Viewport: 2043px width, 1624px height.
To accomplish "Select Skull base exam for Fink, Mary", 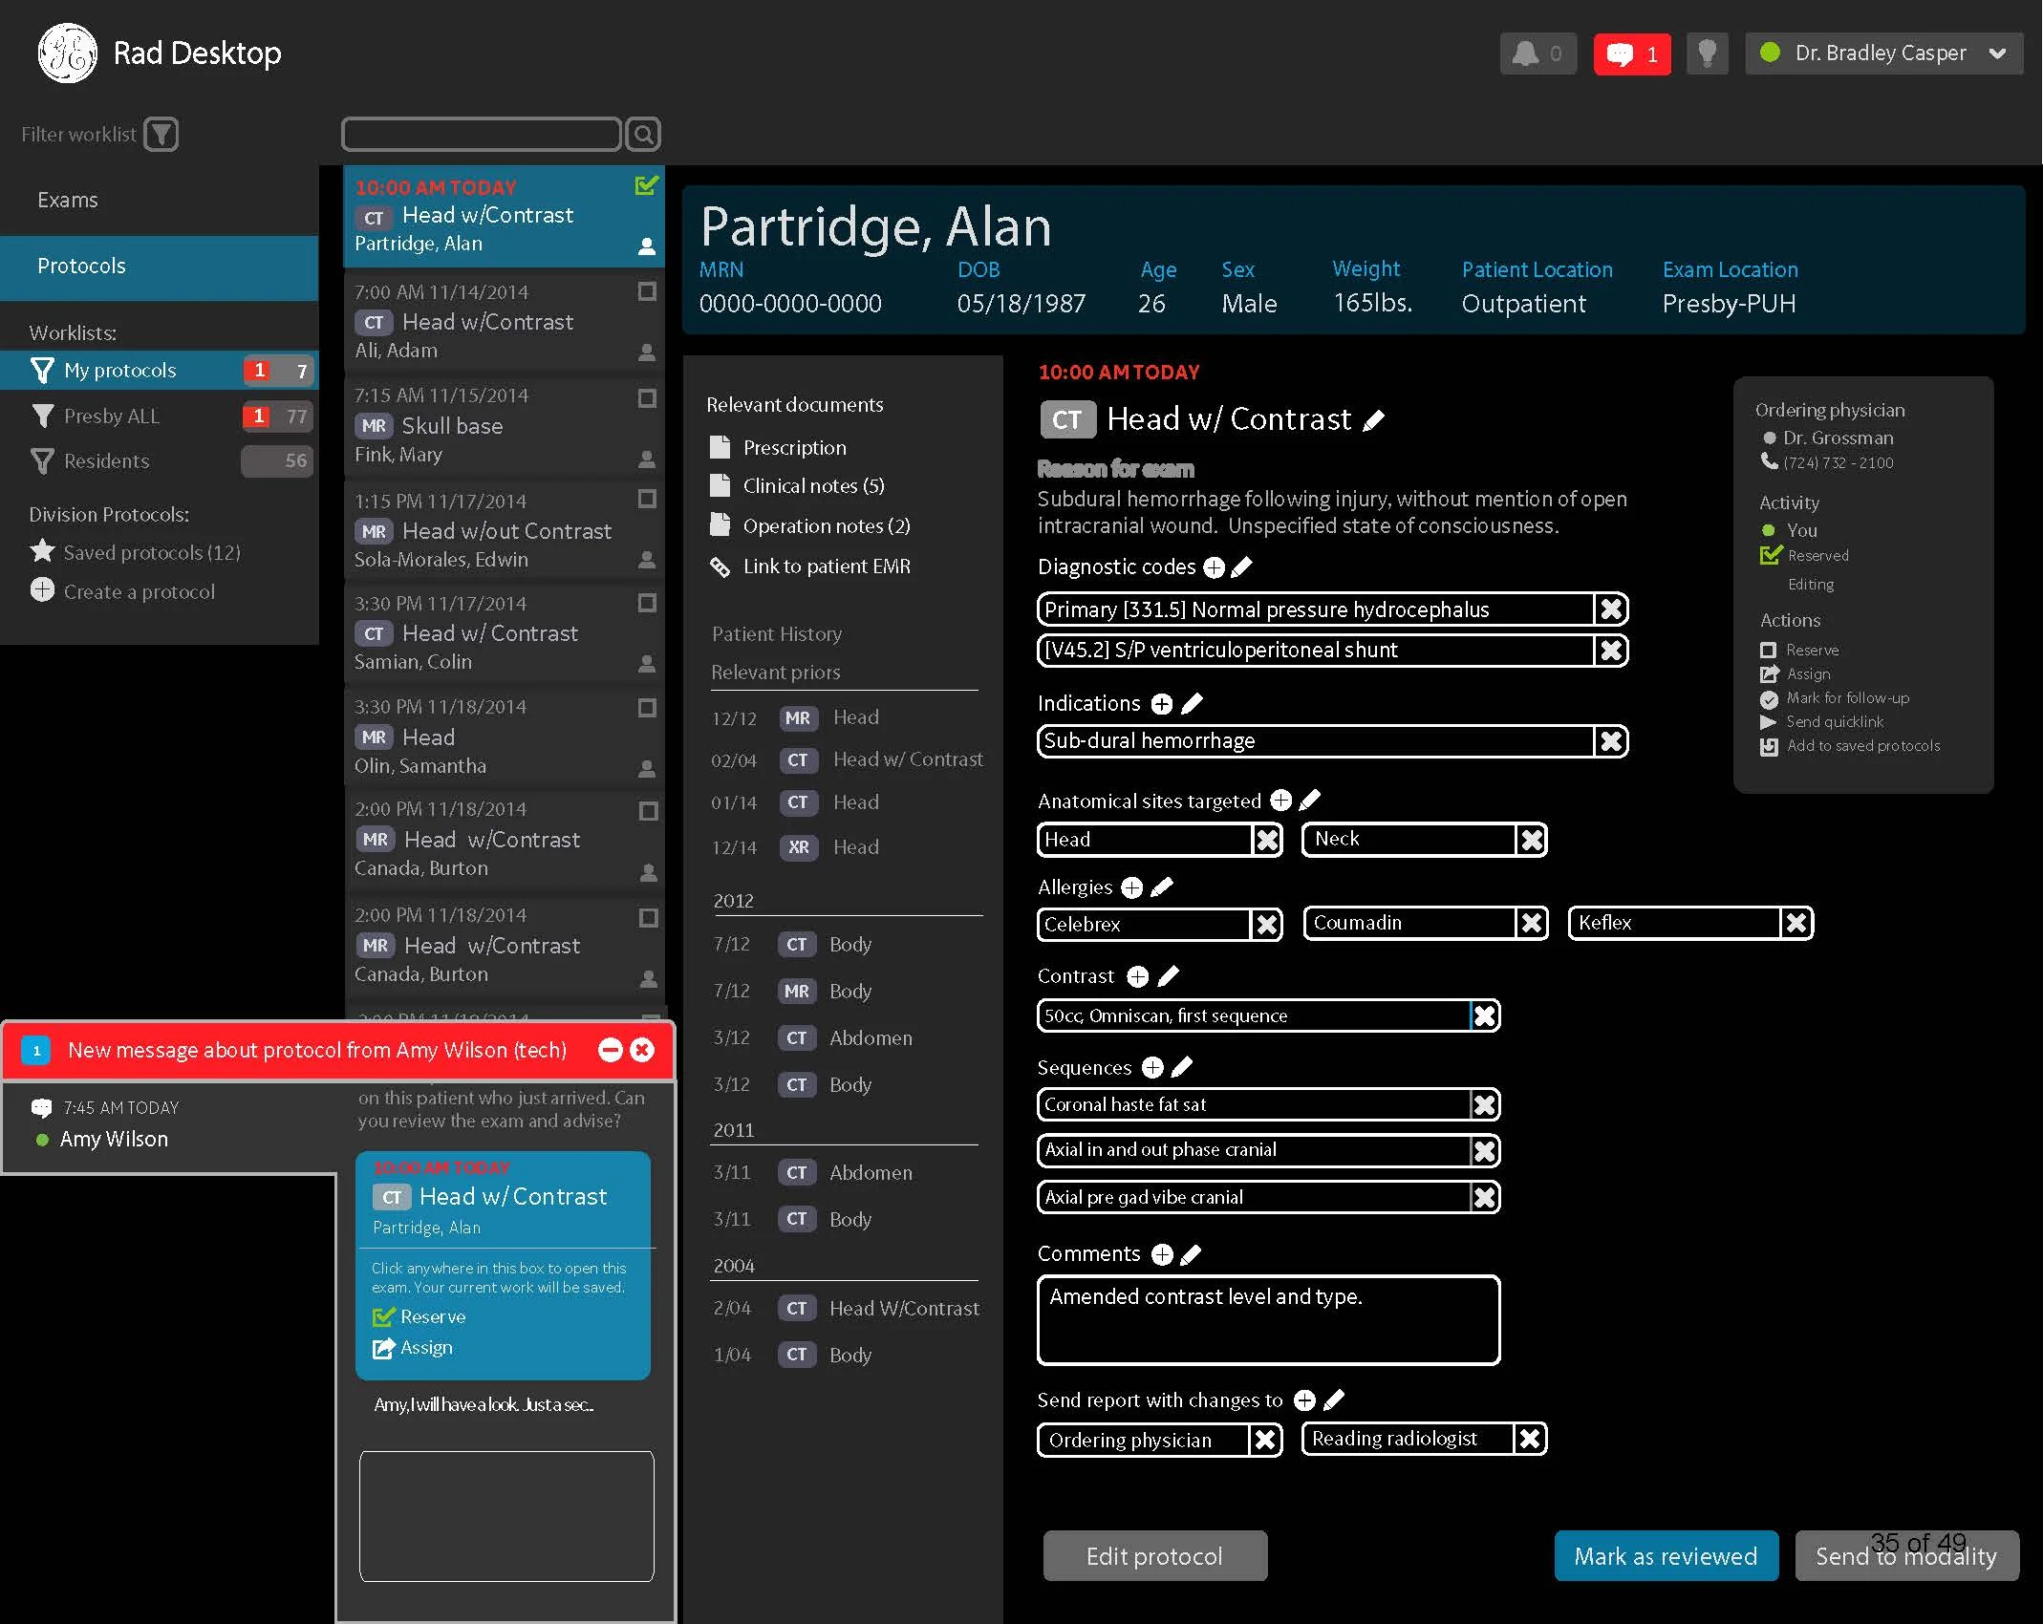I will [504, 425].
